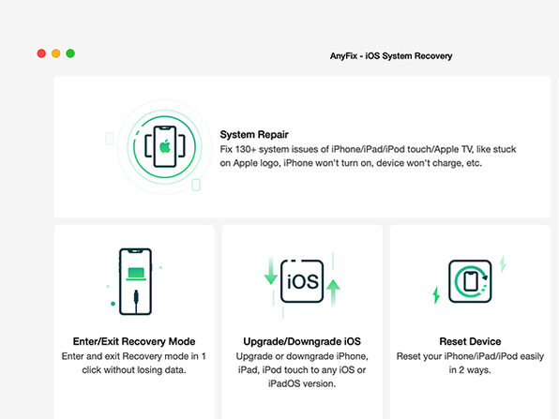Open Upgrade/Downgrade iOS title

302,341
